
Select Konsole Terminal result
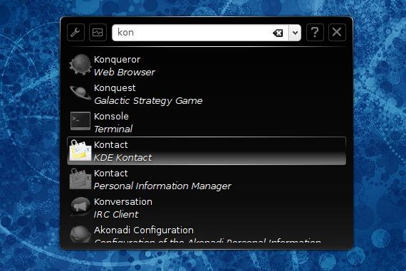click(207, 122)
